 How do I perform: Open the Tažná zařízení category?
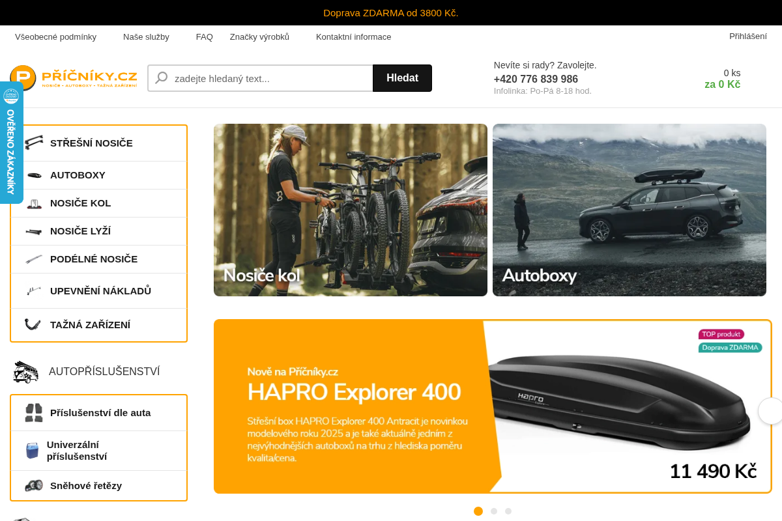[99, 325]
